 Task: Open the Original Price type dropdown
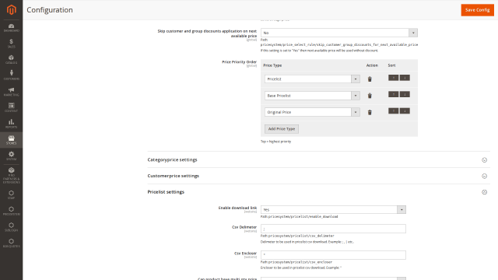pyautogui.click(x=312, y=112)
